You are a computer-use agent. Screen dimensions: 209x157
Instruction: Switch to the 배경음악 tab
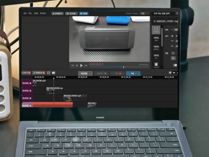coord(102,74)
